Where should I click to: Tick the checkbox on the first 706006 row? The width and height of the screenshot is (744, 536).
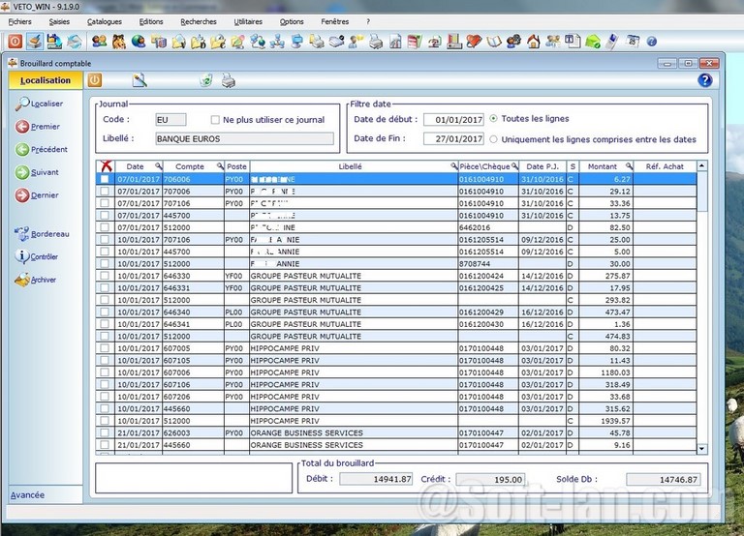[x=105, y=180]
